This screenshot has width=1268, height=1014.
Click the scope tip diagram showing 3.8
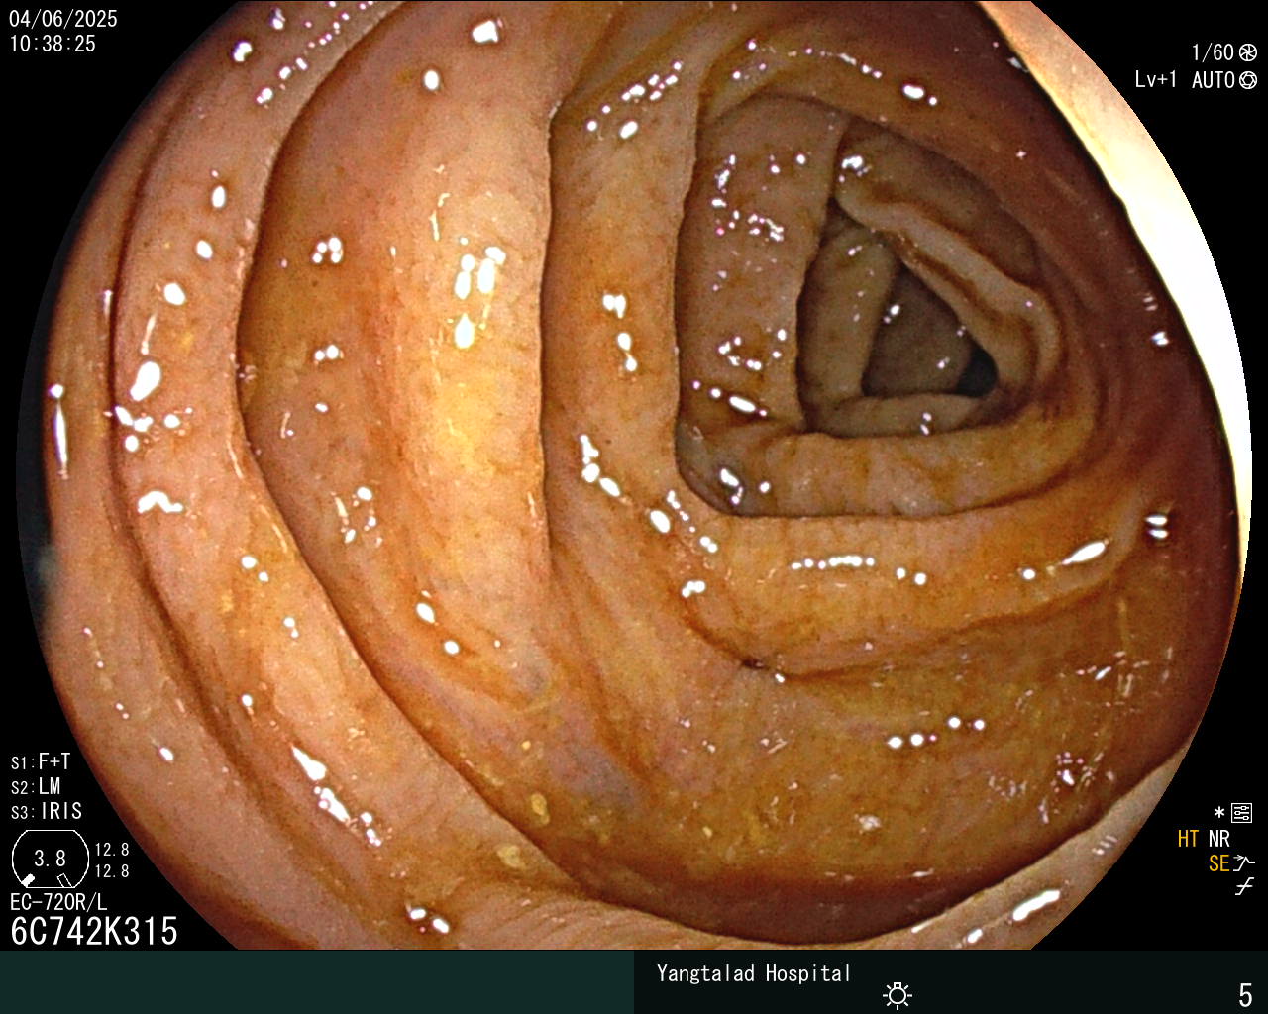pyautogui.click(x=50, y=859)
